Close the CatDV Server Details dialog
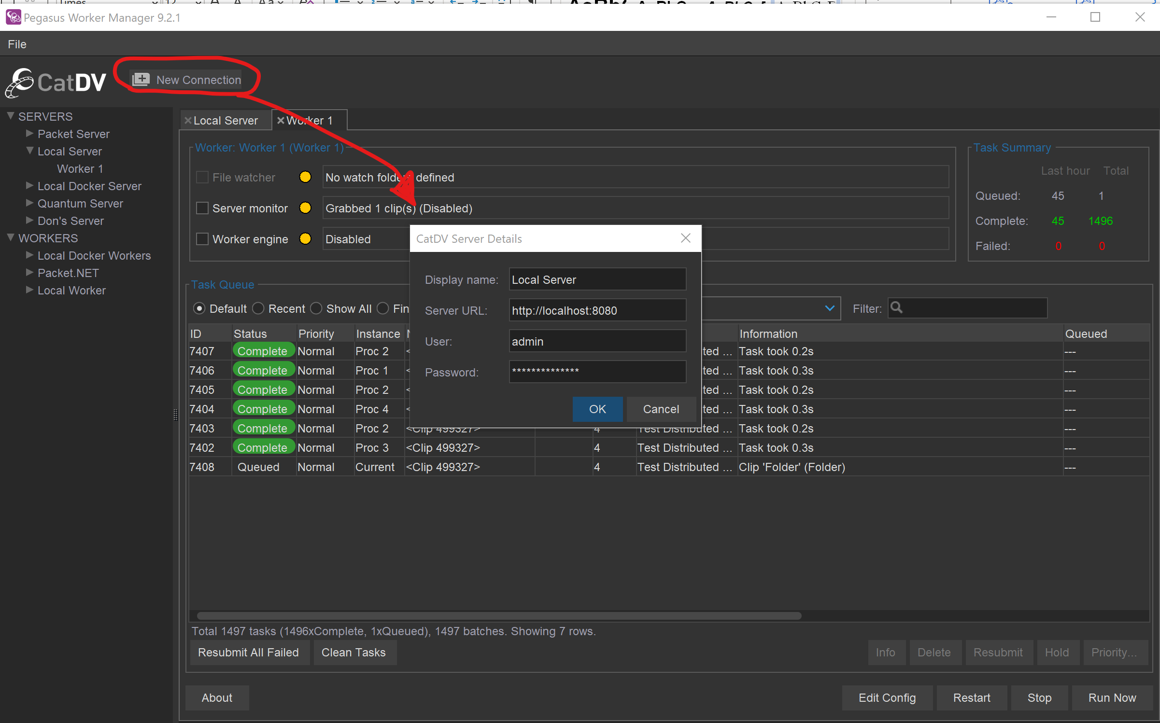The width and height of the screenshot is (1160, 723). click(x=685, y=238)
